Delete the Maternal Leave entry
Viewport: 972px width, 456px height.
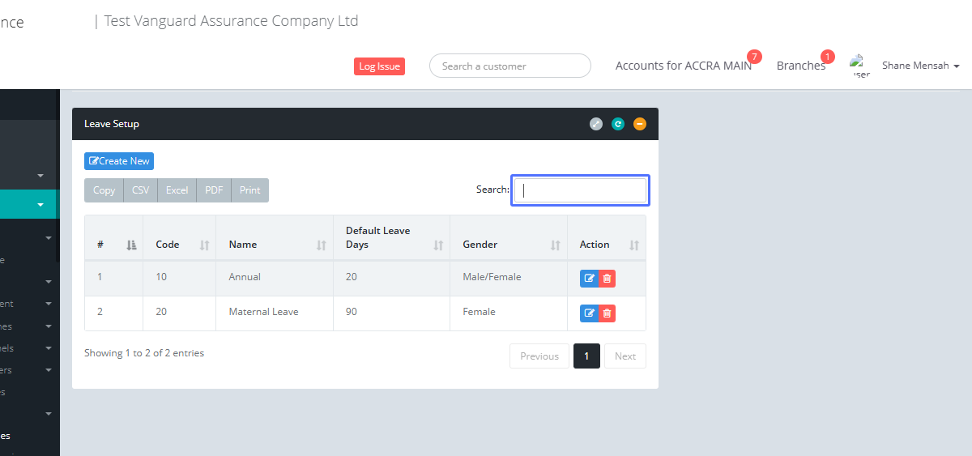click(607, 313)
